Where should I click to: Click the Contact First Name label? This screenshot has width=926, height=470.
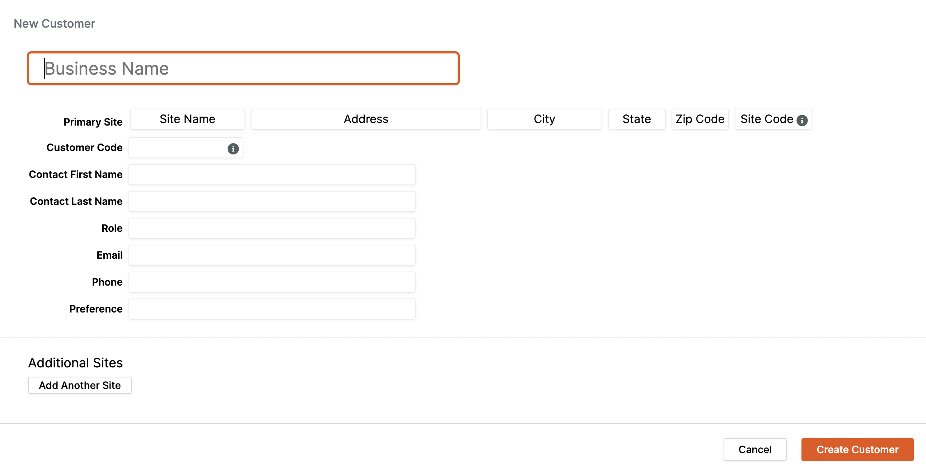point(76,175)
